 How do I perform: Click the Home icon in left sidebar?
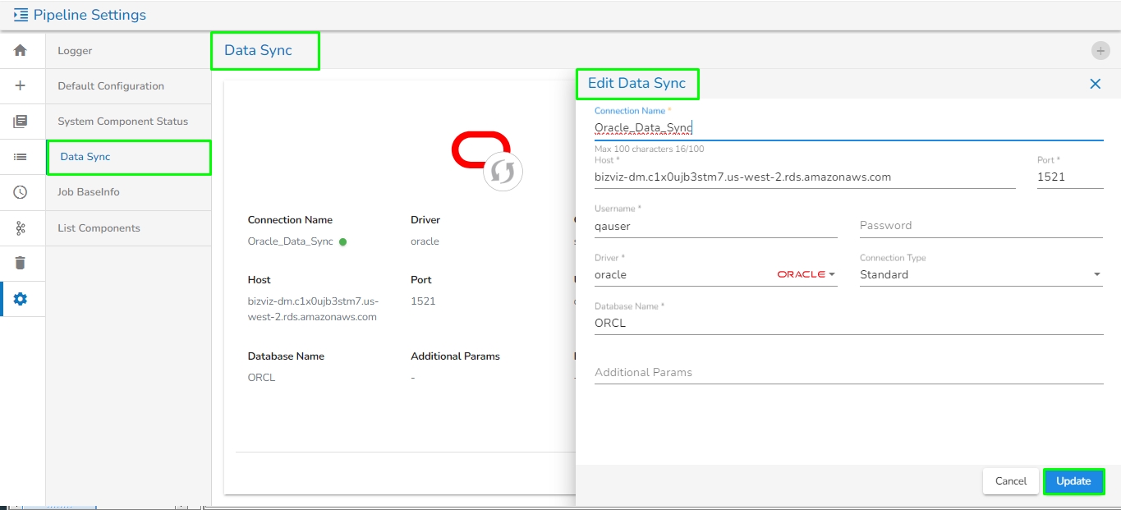pos(21,51)
